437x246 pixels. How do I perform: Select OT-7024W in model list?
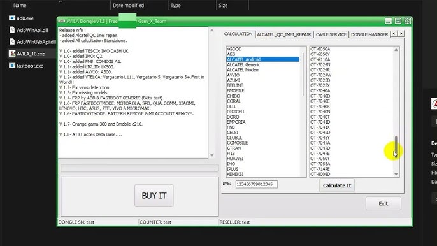pos(321,75)
